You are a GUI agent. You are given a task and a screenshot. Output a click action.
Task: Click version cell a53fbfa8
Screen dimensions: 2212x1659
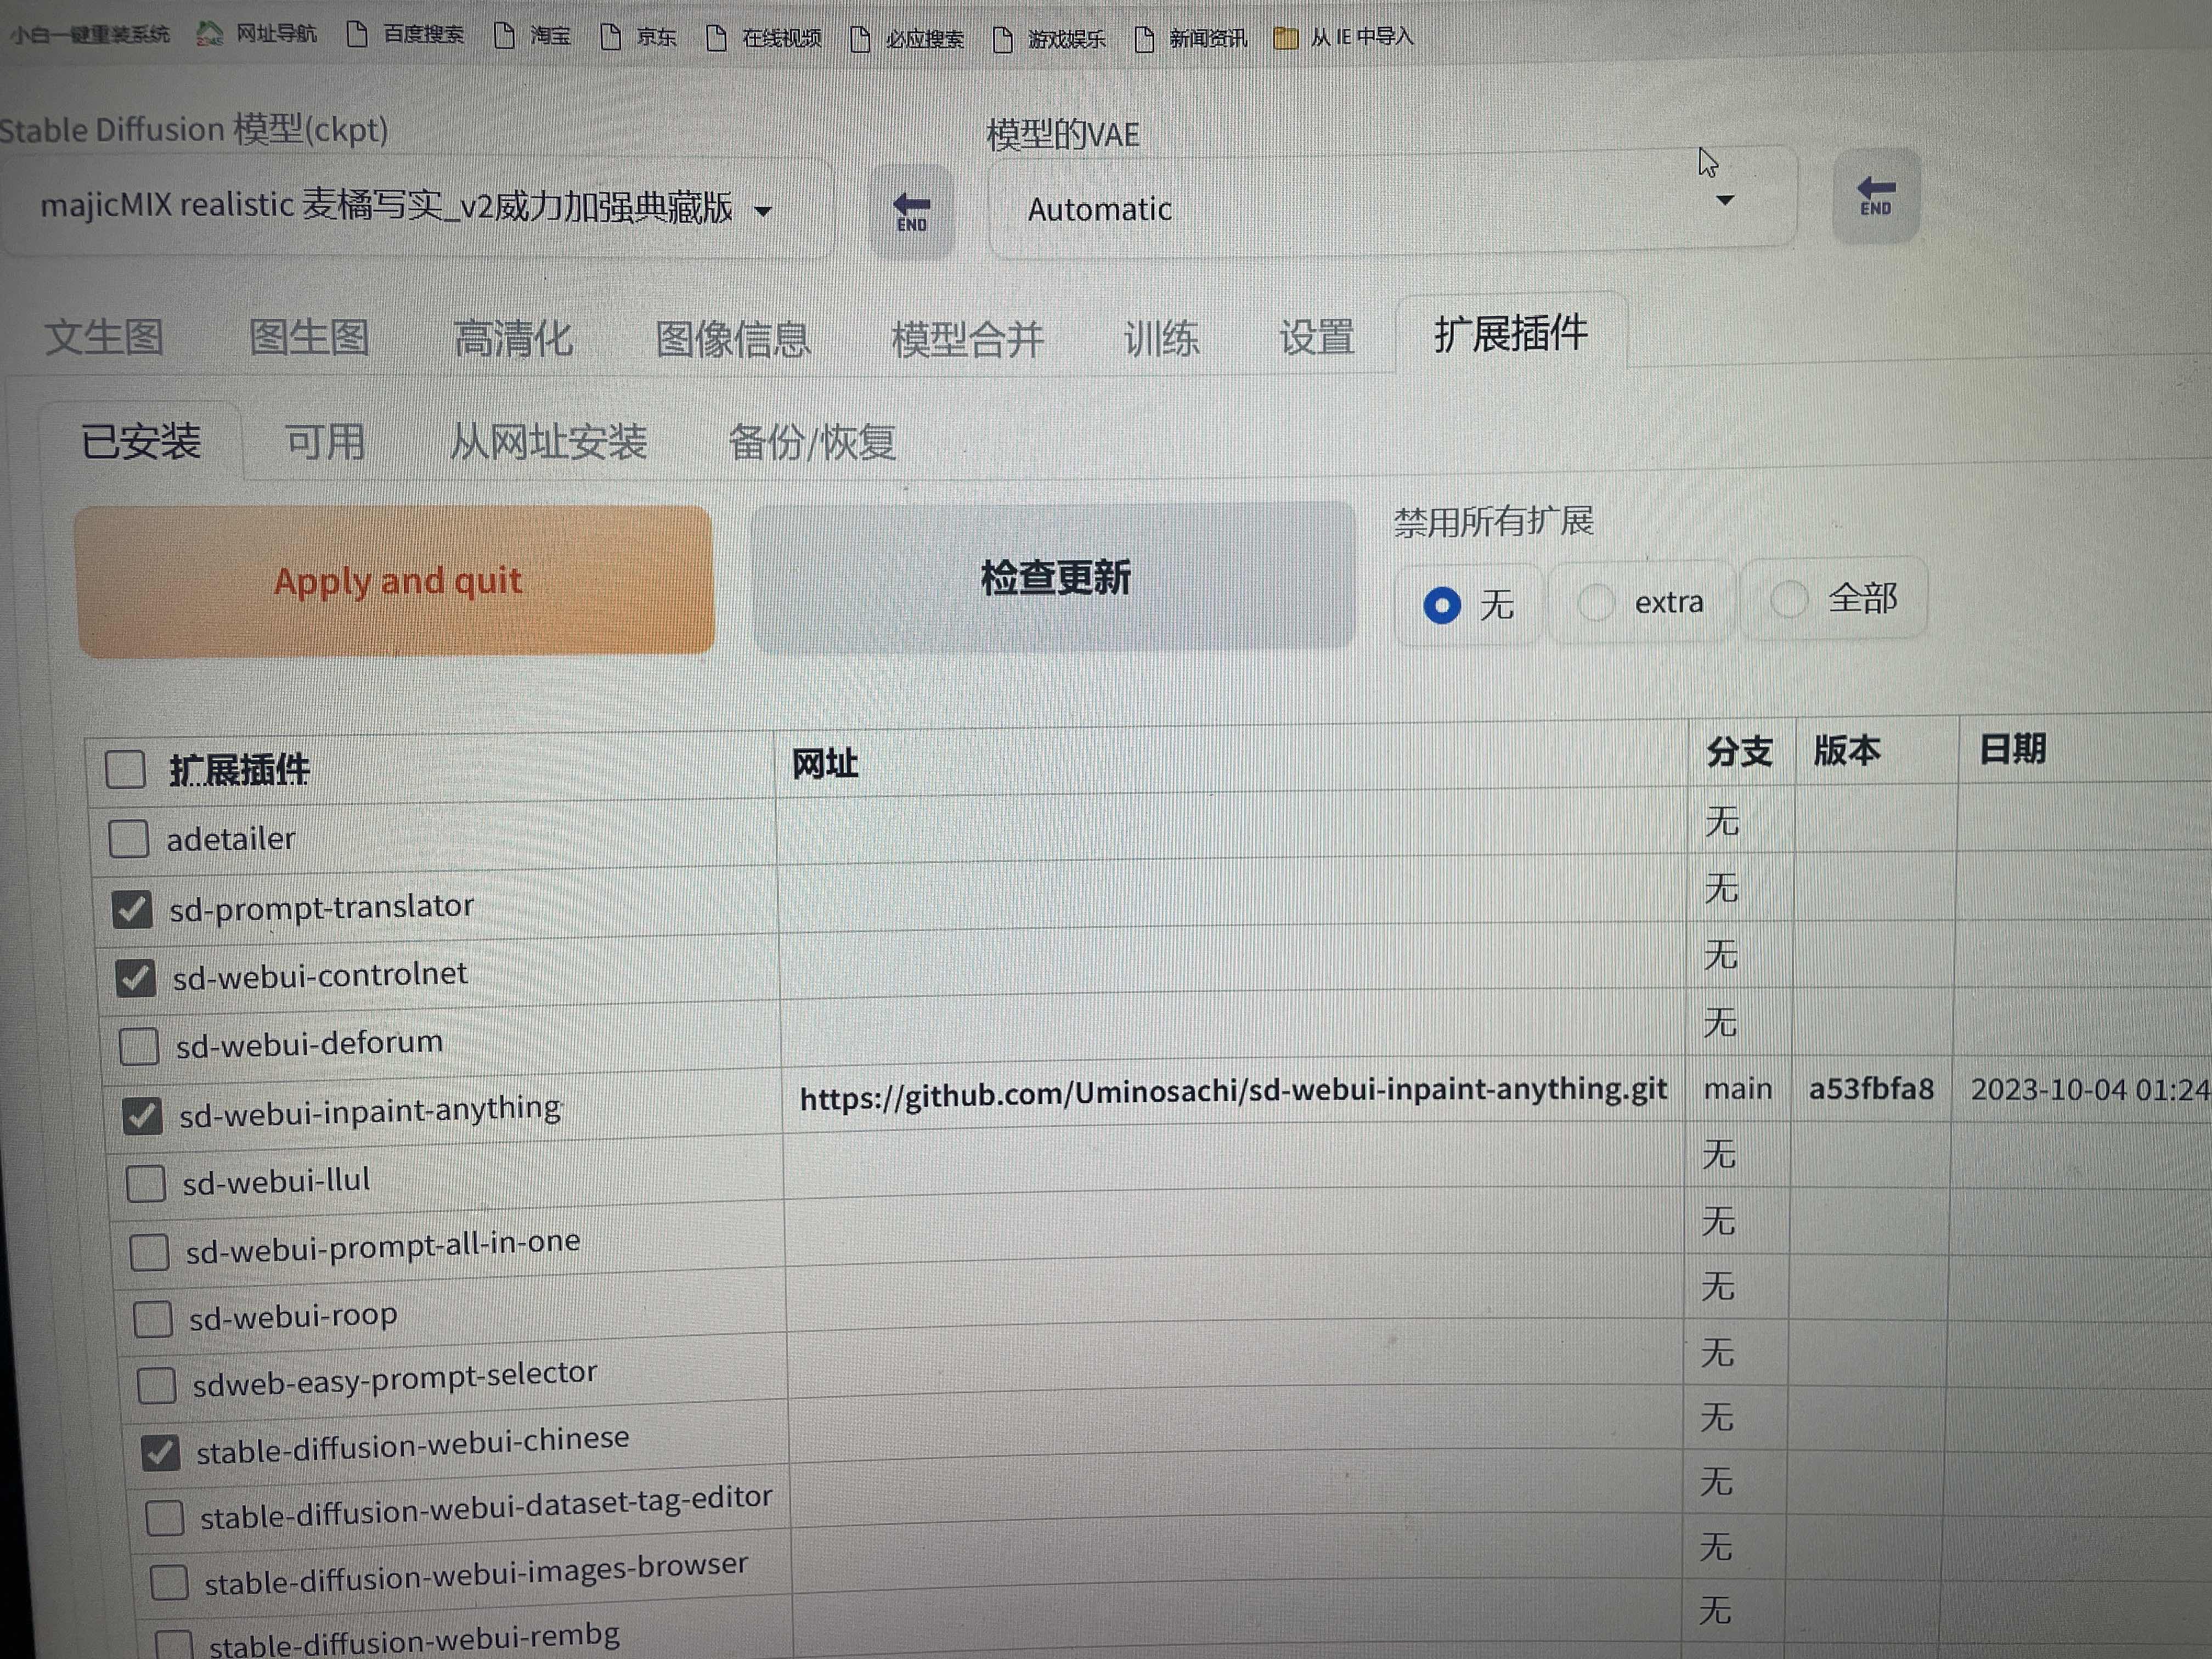[x=1871, y=1088]
